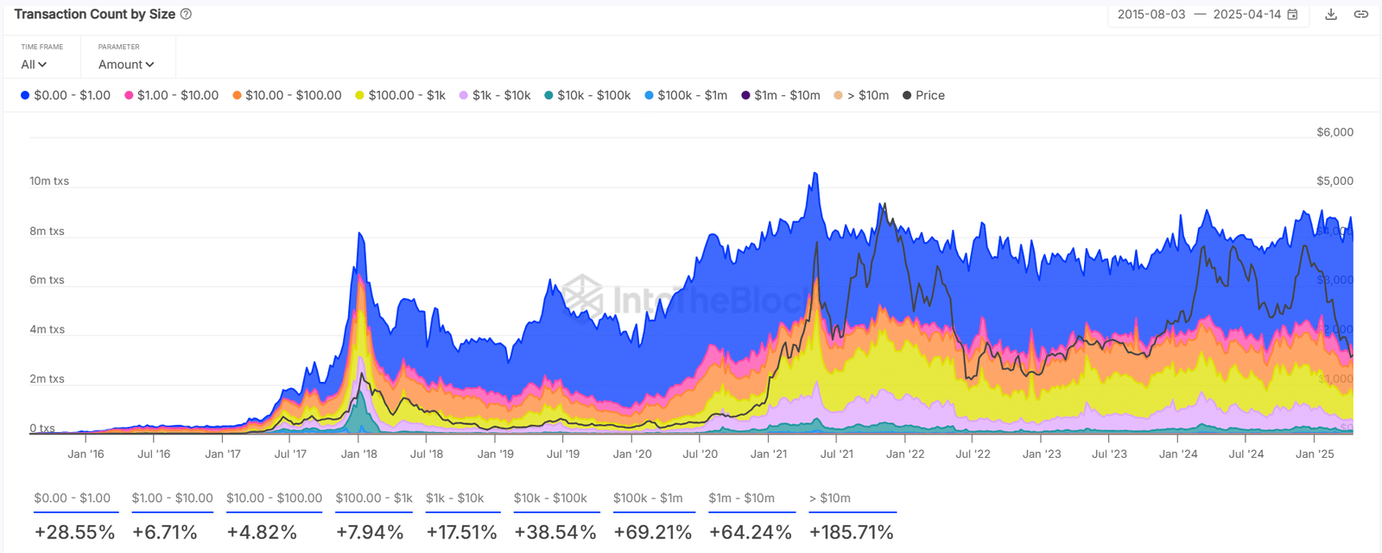Screen dimensions: 1382x553
Task: Toggle the $0.00 - $1.00 legend series
Action: [66, 95]
